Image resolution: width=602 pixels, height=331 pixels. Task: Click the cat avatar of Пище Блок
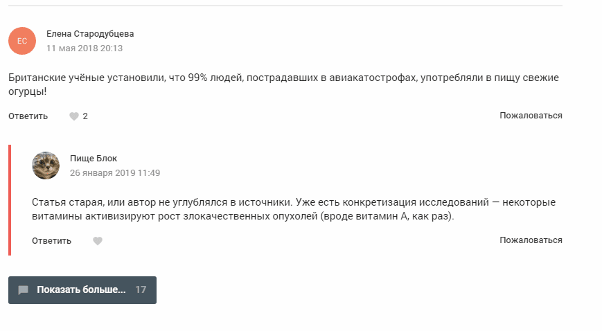click(46, 165)
